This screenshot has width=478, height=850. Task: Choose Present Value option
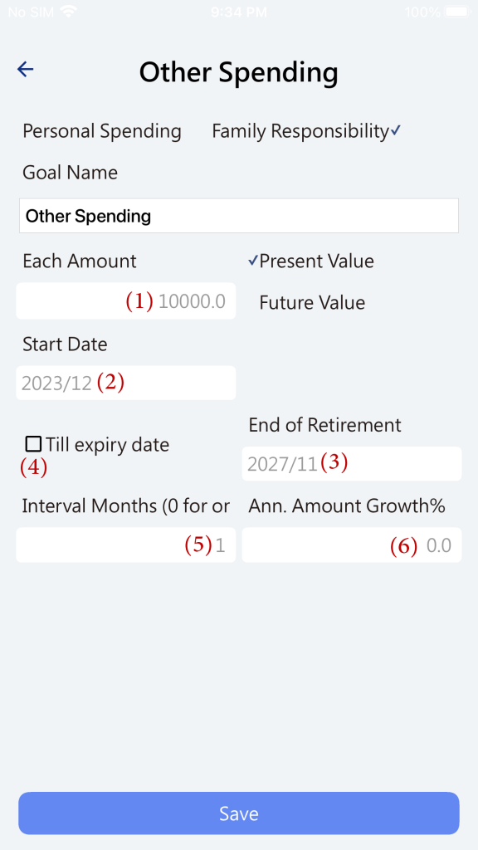(316, 261)
